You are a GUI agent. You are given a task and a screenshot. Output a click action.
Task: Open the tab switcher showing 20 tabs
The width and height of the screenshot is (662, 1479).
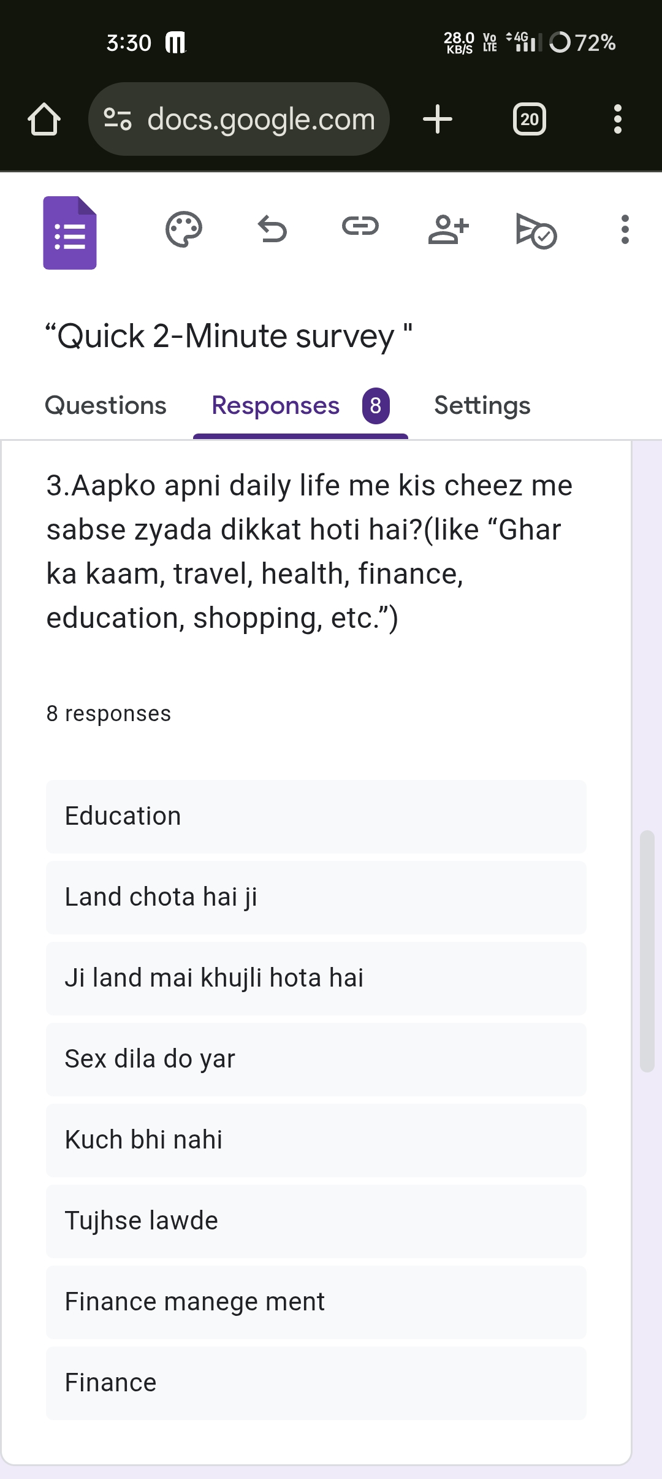(529, 119)
